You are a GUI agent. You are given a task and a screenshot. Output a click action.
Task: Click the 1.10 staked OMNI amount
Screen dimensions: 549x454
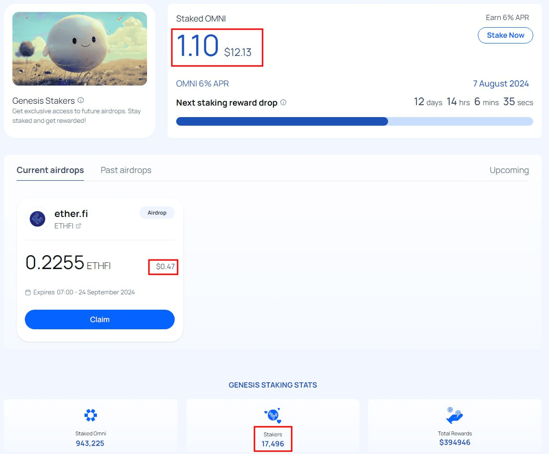198,45
